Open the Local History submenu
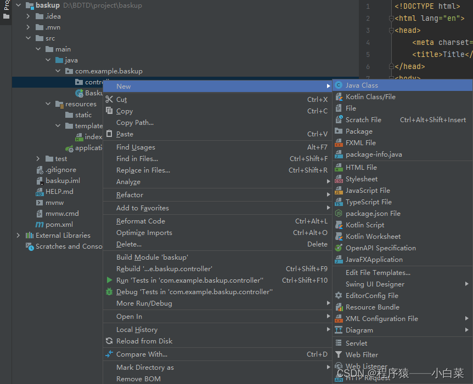Screen dimensions: 473x384 (217, 329)
